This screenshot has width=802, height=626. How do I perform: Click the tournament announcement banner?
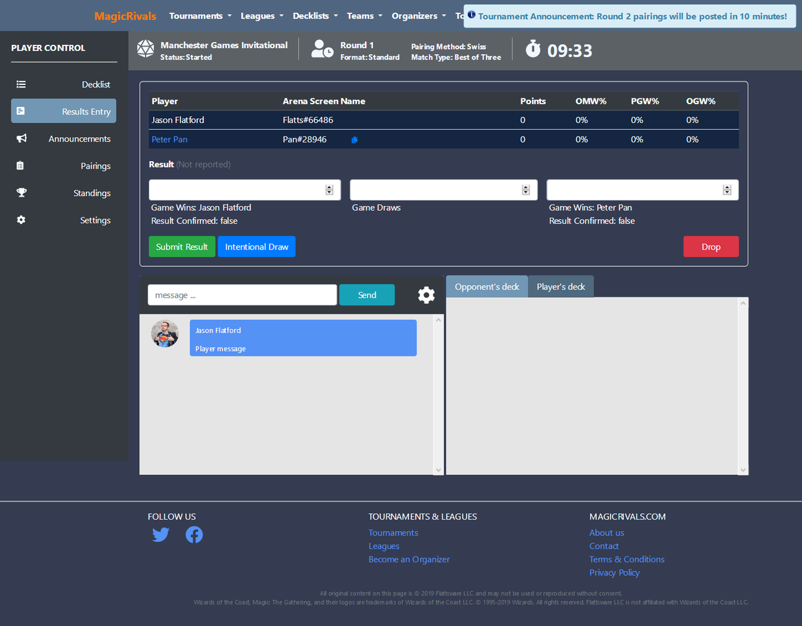pyautogui.click(x=630, y=15)
